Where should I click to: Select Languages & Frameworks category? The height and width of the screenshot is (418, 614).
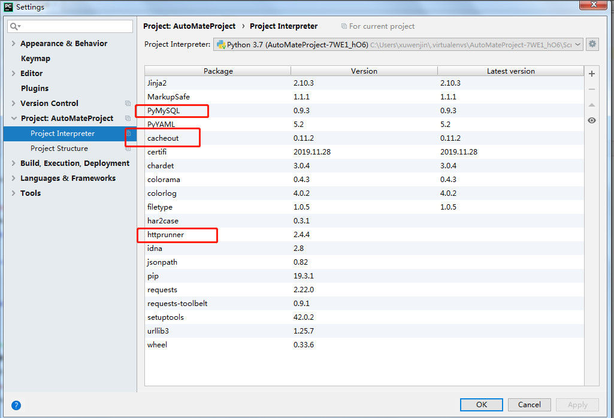click(68, 178)
